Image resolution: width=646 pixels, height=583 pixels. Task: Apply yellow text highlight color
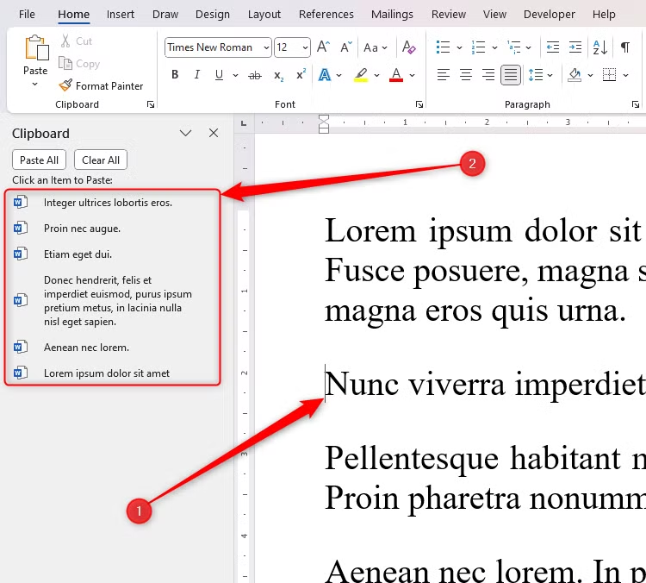(361, 75)
